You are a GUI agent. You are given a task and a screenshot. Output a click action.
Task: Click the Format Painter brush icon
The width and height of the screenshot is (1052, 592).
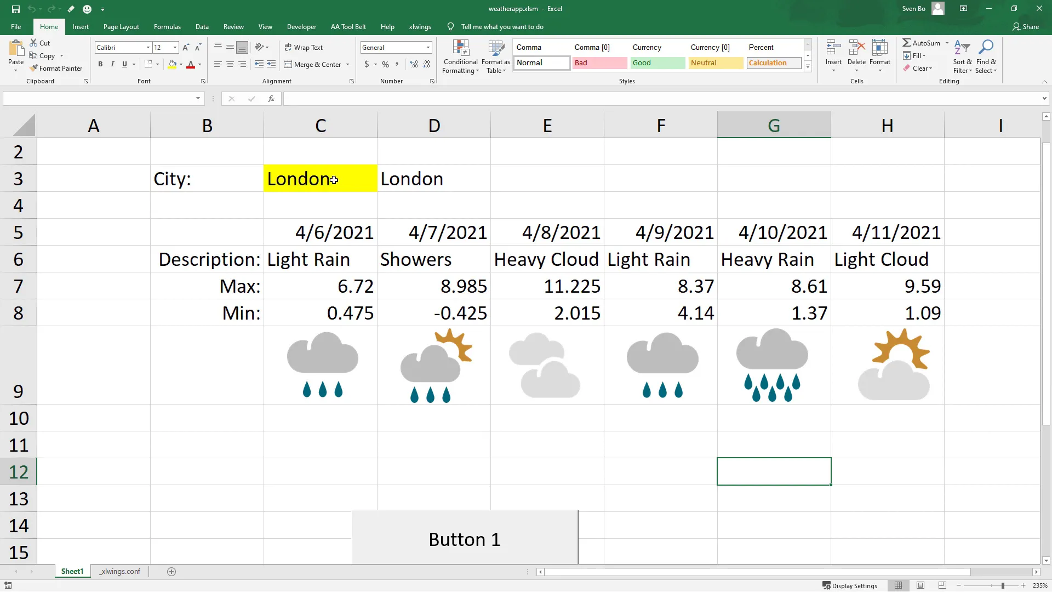34,69
